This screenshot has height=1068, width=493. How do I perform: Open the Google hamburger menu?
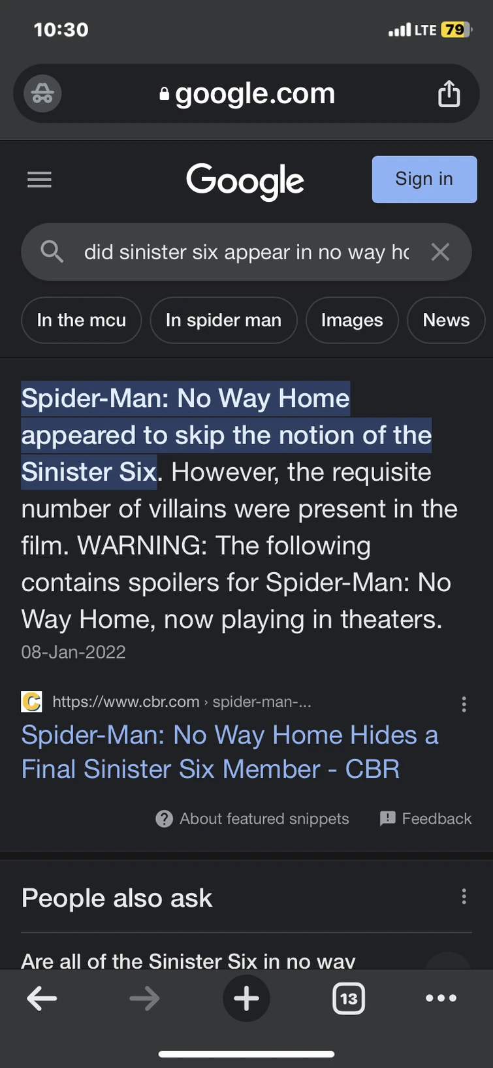39,180
